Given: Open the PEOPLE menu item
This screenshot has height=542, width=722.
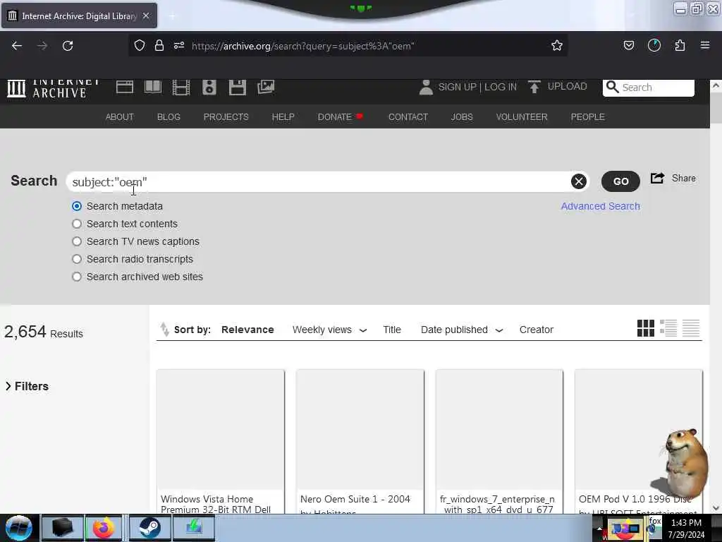Looking at the screenshot, I should [x=587, y=117].
